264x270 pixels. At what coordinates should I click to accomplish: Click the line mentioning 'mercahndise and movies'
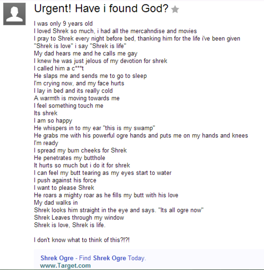[x=115, y=31]
